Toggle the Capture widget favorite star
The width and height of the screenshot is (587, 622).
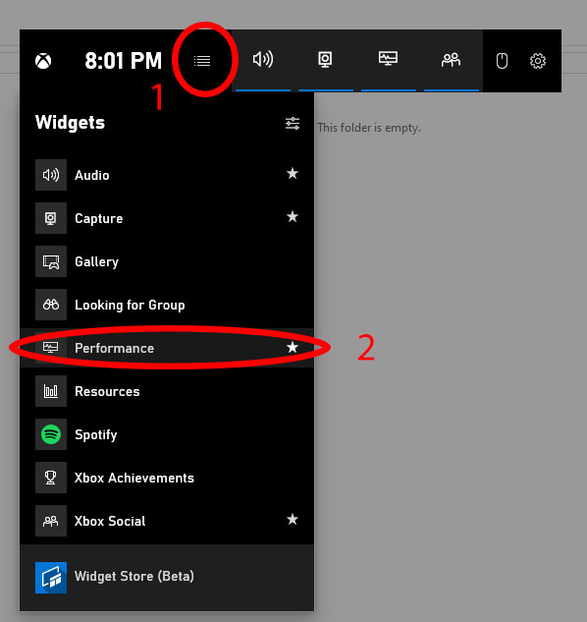click(x=293, y=216)
